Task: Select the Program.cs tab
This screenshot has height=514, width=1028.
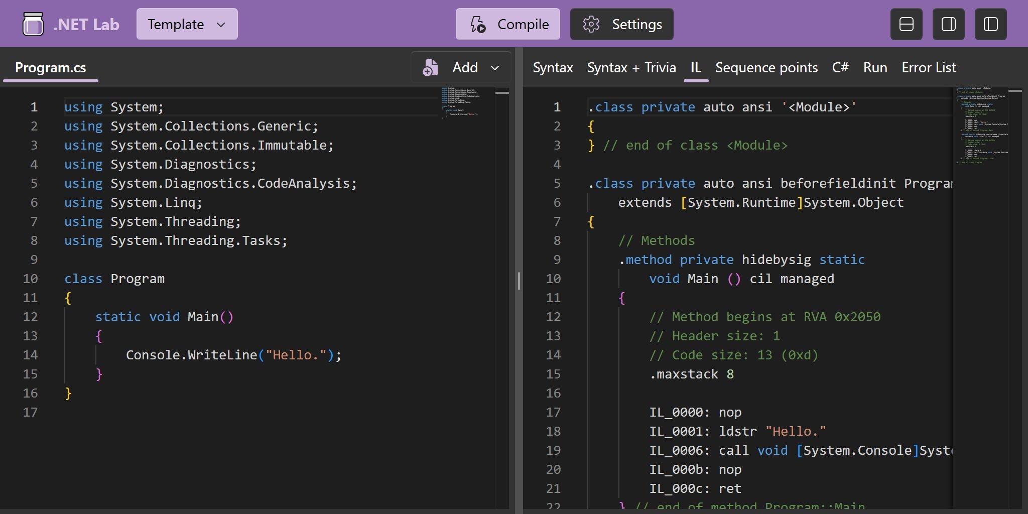Action: (x=50, y=67)
